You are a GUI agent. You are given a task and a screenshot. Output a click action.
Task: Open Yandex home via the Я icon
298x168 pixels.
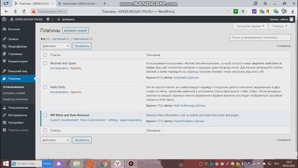click(15, 11)
